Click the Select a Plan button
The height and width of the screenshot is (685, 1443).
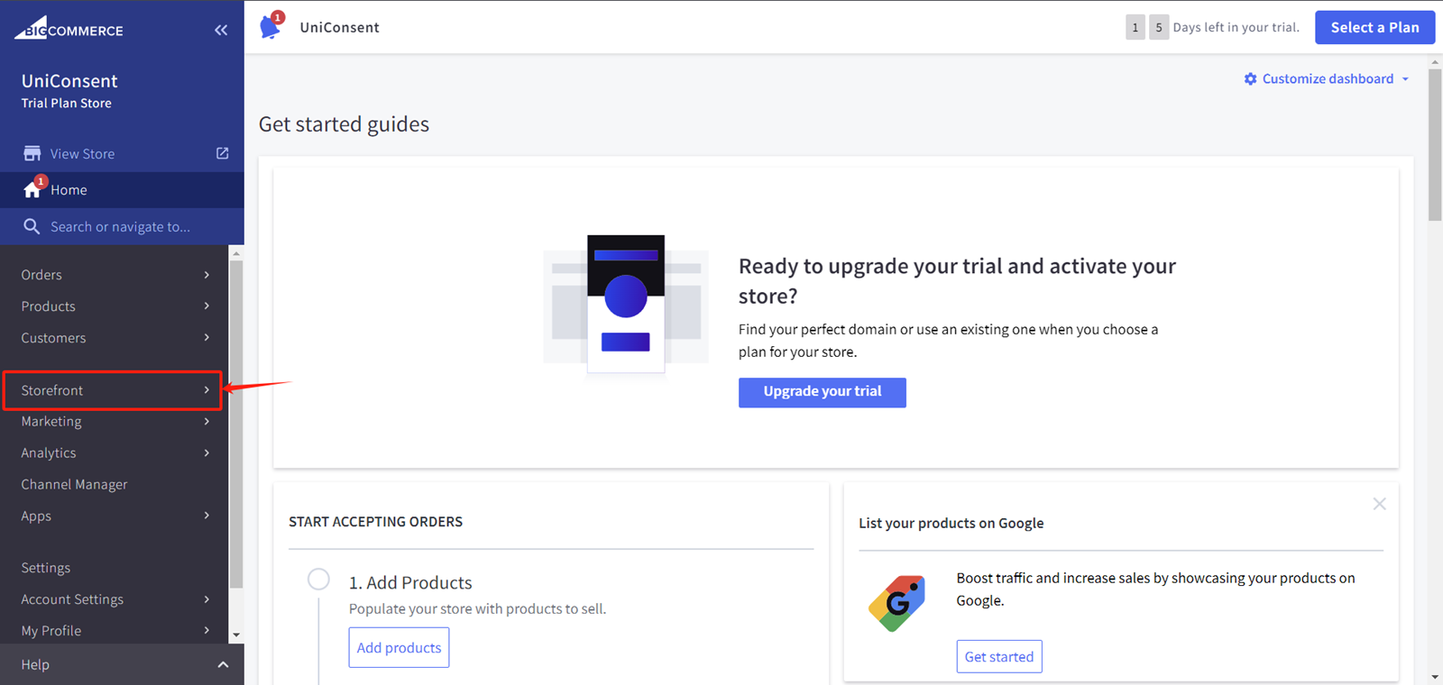[x=1374, y=27]
